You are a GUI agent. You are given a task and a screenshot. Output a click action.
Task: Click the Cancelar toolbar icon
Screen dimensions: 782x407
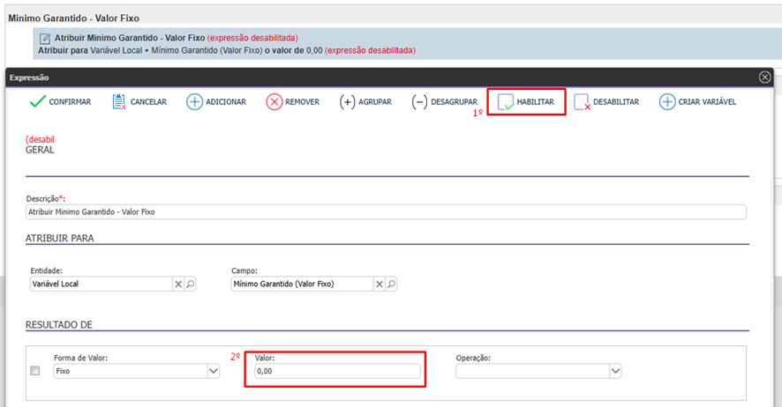[119, 102]
